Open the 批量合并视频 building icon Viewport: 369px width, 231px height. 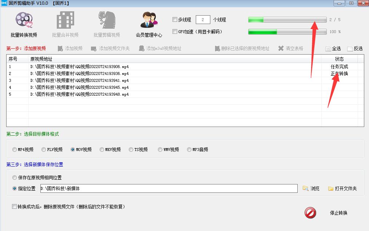(x=65, y=20)
